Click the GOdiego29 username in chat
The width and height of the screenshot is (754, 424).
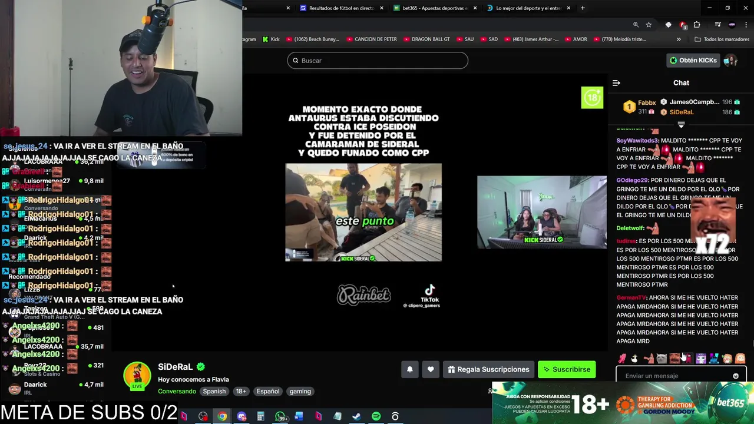pos(632,180)
